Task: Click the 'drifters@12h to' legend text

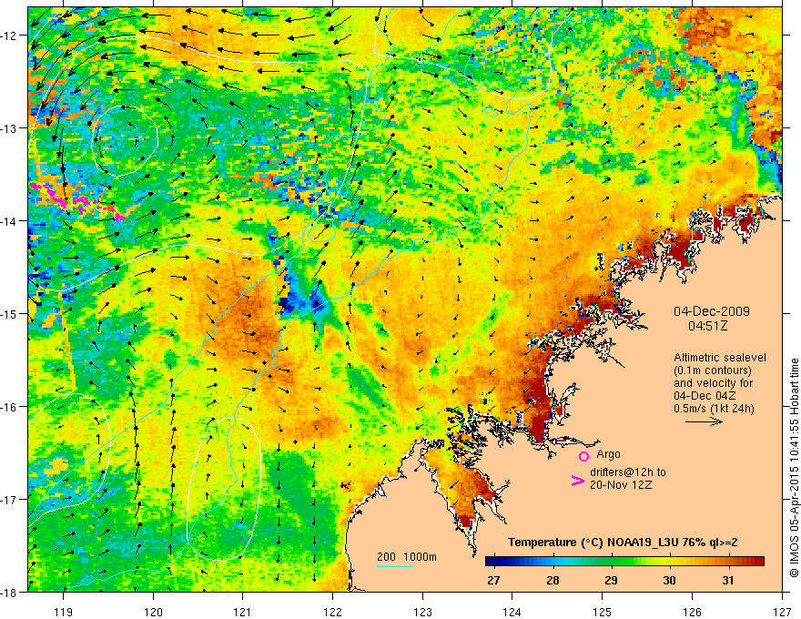Action: point(628,472)
